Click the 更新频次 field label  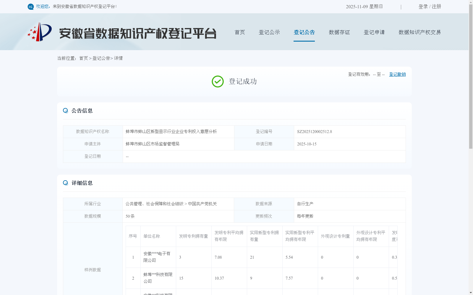pyautogui.click(x=264, y=216)
